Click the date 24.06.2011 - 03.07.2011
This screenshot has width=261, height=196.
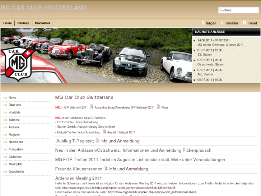click(x=214, y=40)
